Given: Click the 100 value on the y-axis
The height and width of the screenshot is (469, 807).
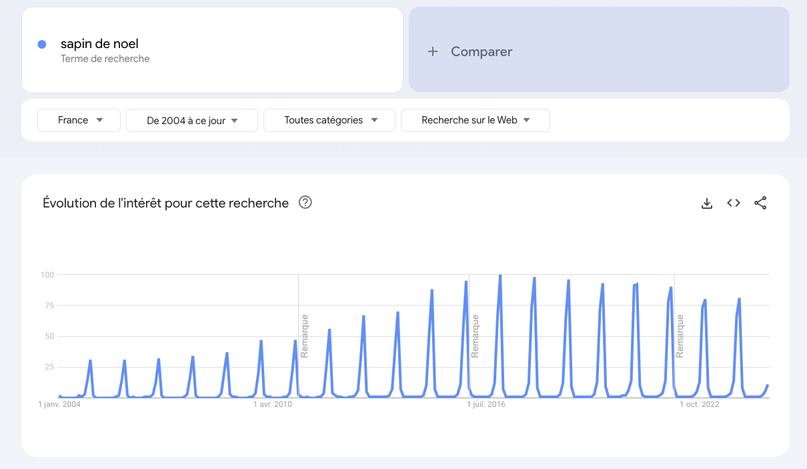Looking at the screenshot, I should point(47,275).
